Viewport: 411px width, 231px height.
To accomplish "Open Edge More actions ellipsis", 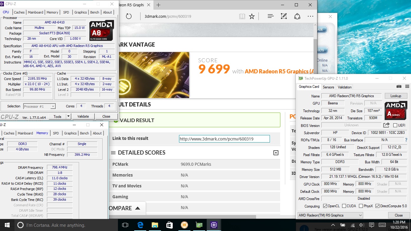I will (x=311, y=16).
